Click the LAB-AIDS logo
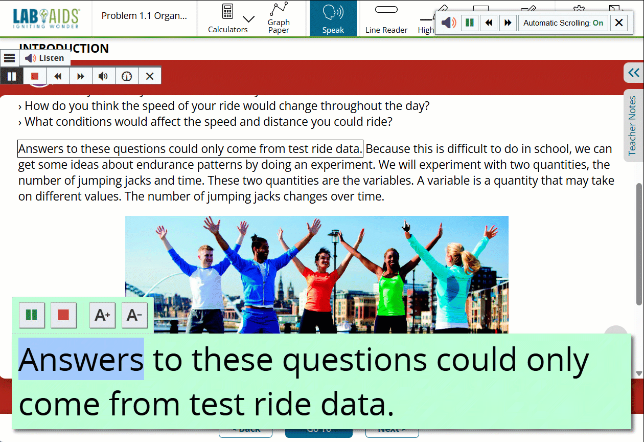The height and width of the screenshot is (442, 644). [x=46, y=18]
